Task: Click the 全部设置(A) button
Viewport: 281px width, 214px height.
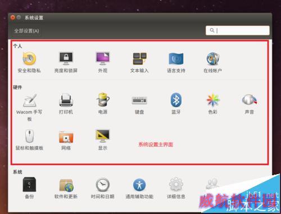Action: (26, 31)
